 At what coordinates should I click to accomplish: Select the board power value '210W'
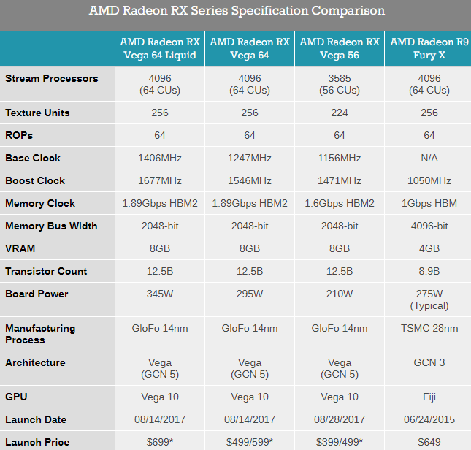(340, 294)
